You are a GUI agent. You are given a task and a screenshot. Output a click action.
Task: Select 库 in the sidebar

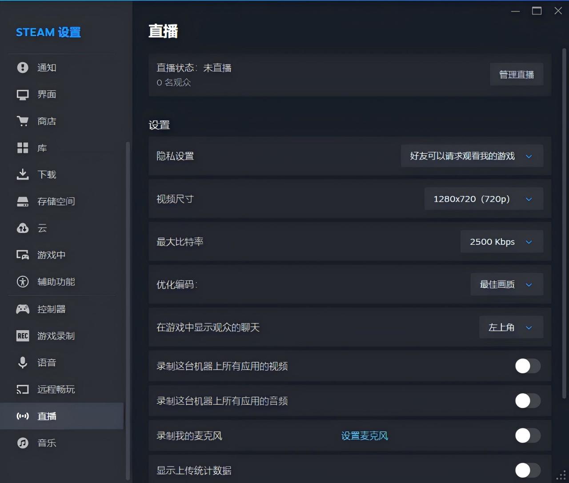[x=62, y=148]
